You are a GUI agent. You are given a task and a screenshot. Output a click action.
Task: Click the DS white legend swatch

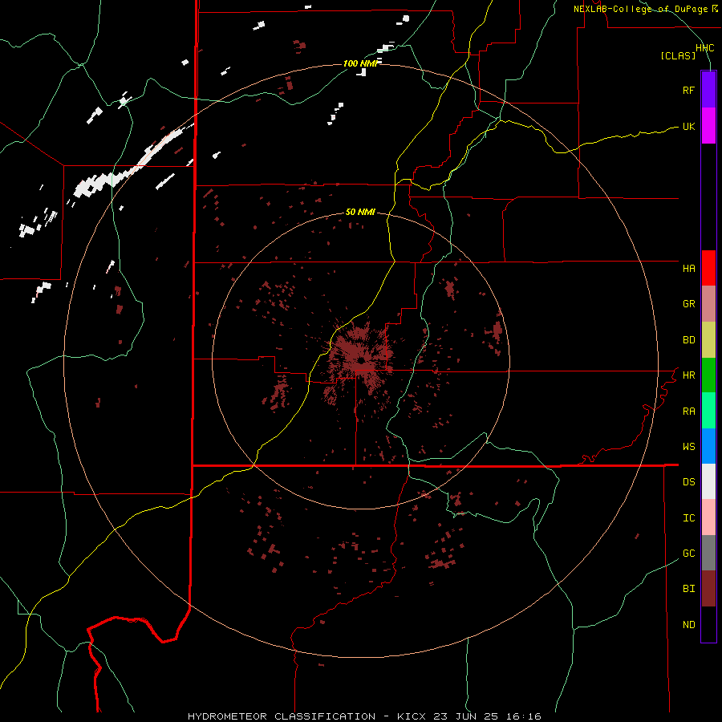tap(708, 481)
